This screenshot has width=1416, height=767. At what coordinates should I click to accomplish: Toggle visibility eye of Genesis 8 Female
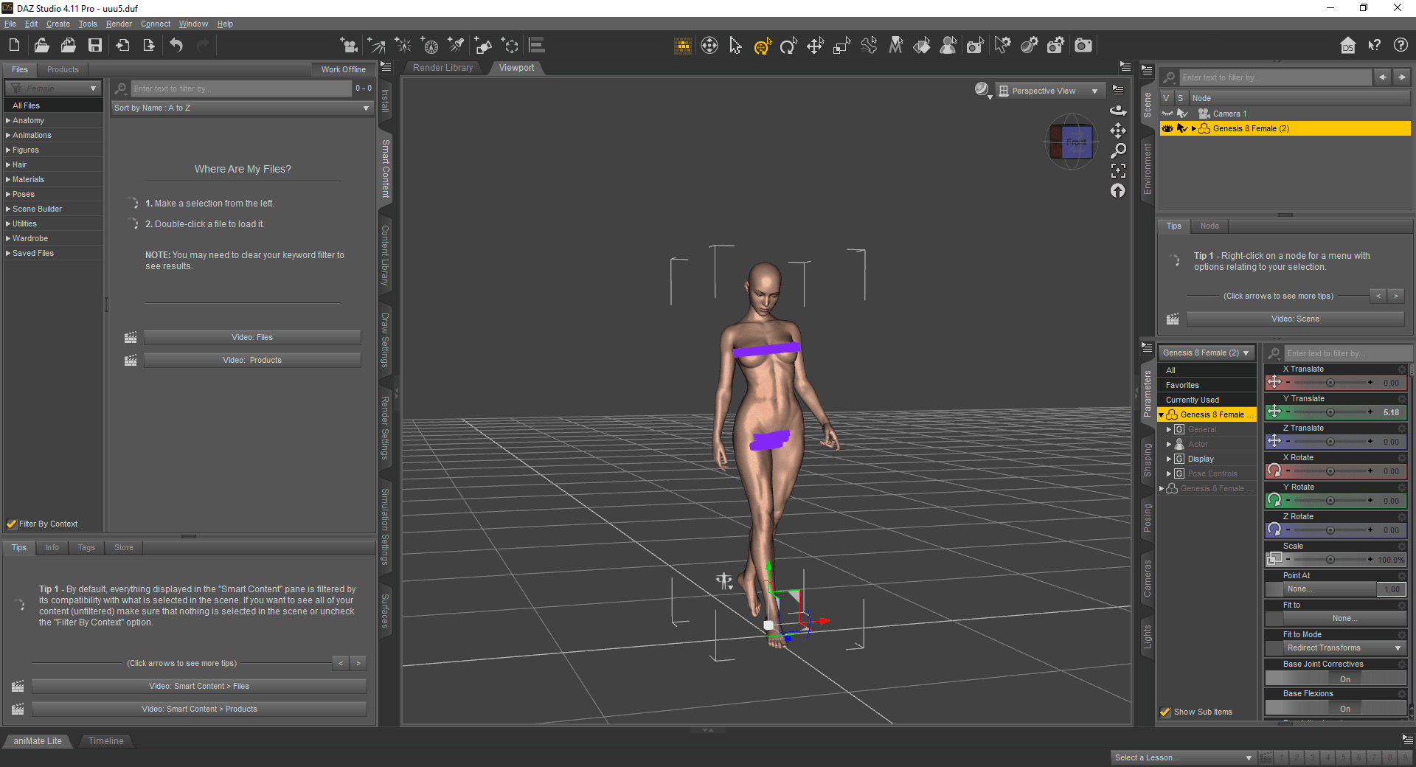pyautogui.click(x=1167, y=128)
